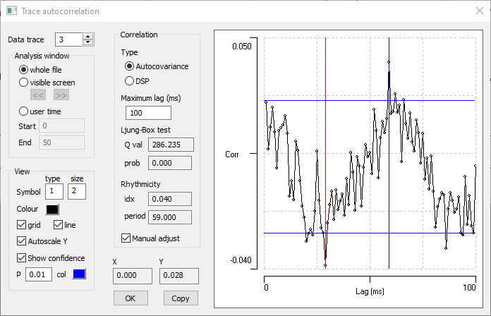
Task: Click the End time field
Action: click(x=61, y=142)
